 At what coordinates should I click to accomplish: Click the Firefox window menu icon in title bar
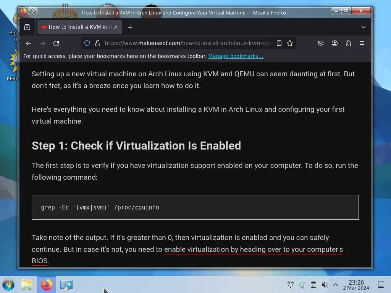pos(23,11)
